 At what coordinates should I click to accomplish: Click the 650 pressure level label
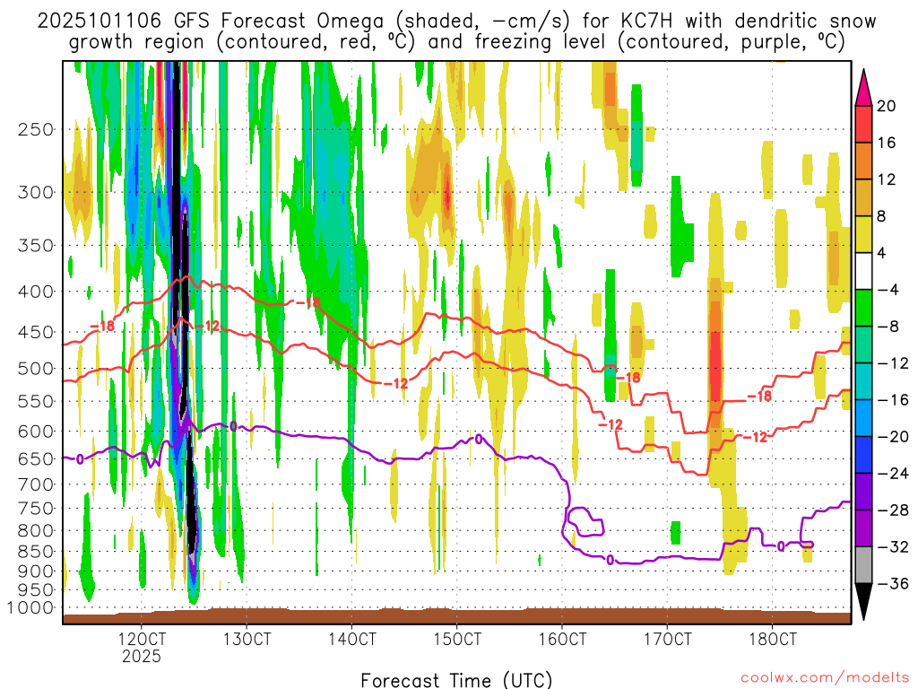pos(36,458)
